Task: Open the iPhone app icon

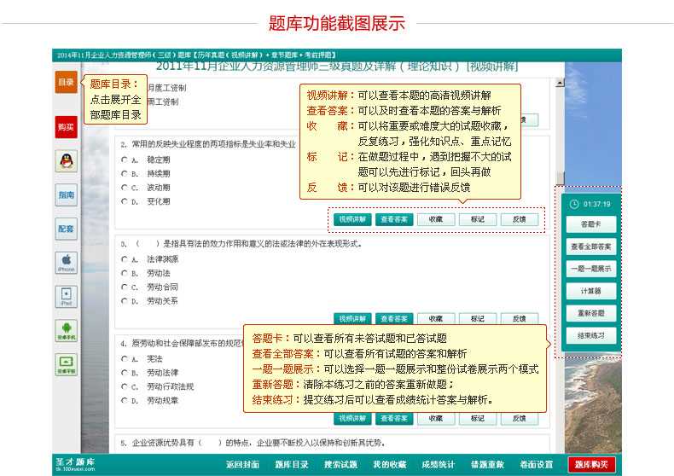Action: [66, 262]
